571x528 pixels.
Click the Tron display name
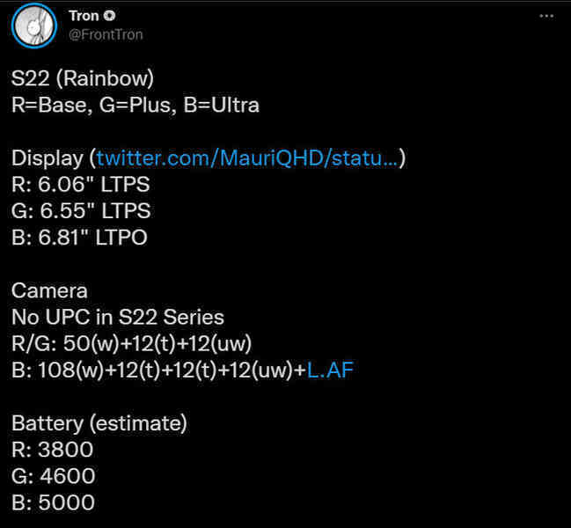(x=84, y=16)
